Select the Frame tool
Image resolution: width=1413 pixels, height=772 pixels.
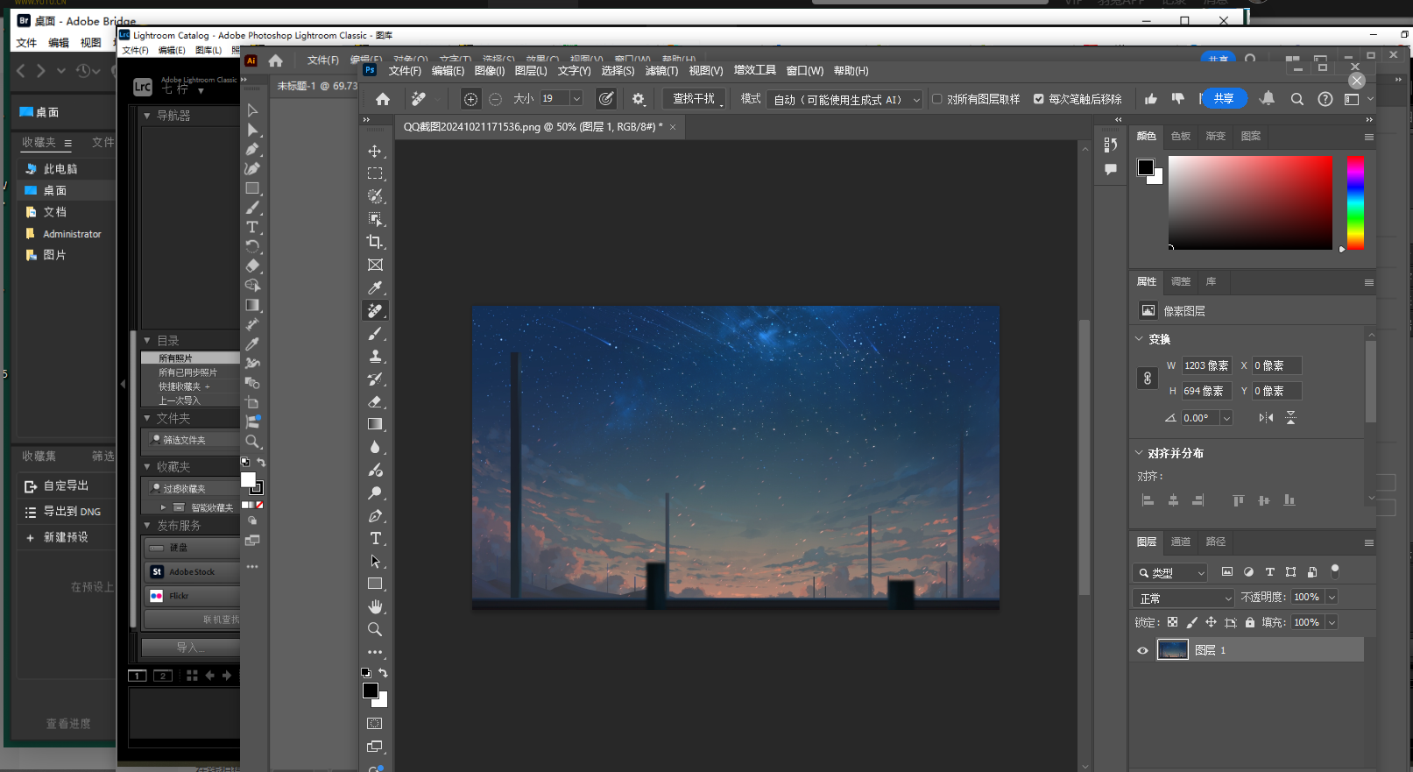375,265
